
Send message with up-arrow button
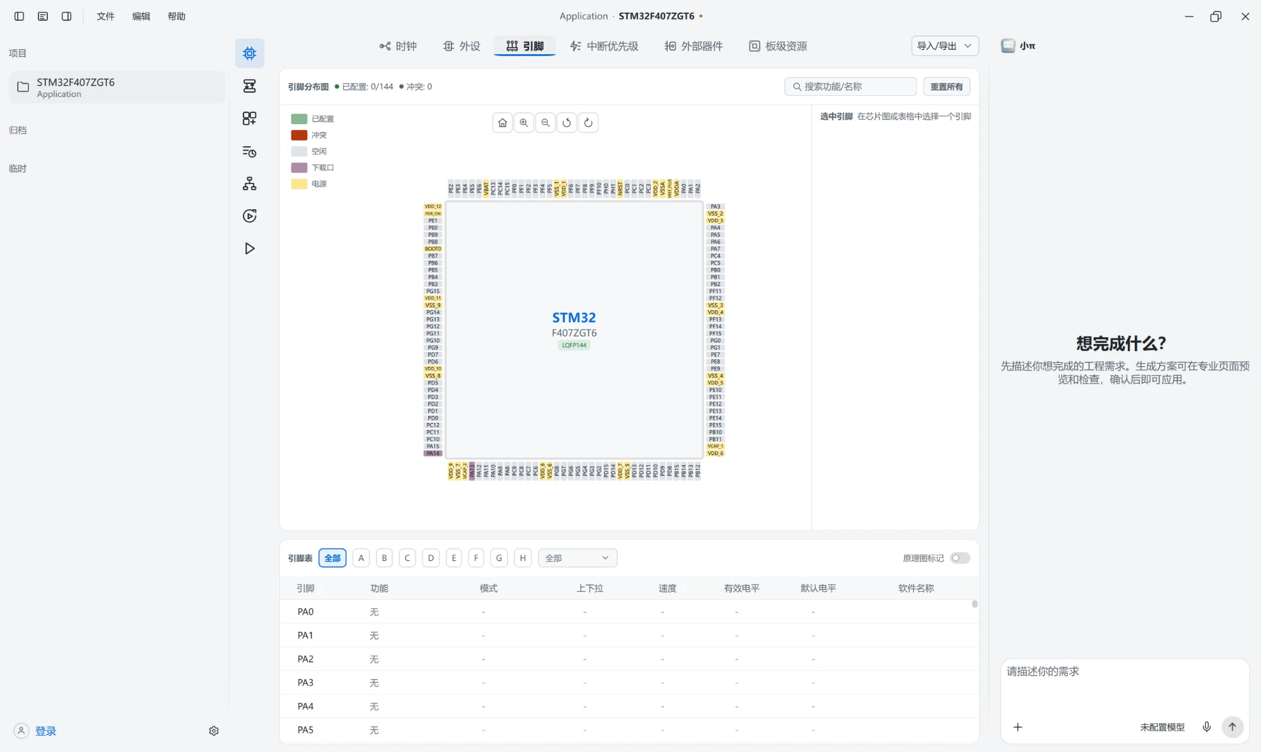(x=1232, y=727)
